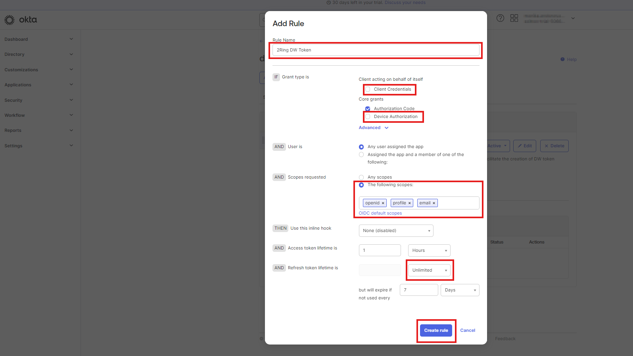Open the help question mark icon

point(500,18)
